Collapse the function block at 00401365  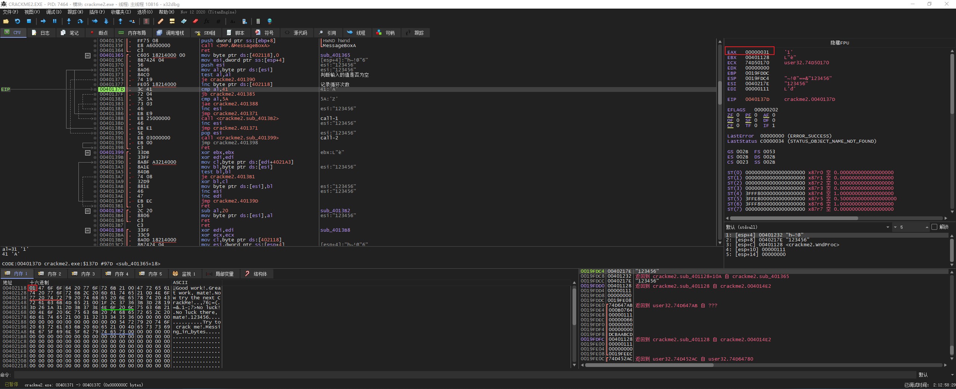[x=88, y=55]
